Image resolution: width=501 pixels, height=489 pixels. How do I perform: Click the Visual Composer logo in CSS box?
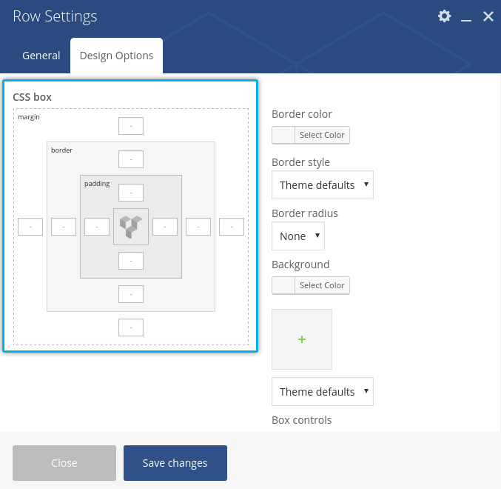(x=131, y=227)
